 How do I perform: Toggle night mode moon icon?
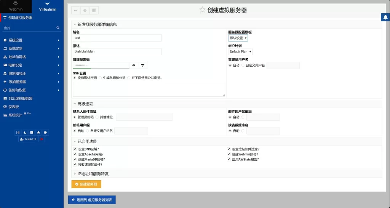(x=24, y=133)
